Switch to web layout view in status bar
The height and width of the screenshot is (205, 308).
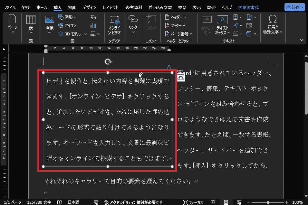pyautogui.click(x=239, y=202)
